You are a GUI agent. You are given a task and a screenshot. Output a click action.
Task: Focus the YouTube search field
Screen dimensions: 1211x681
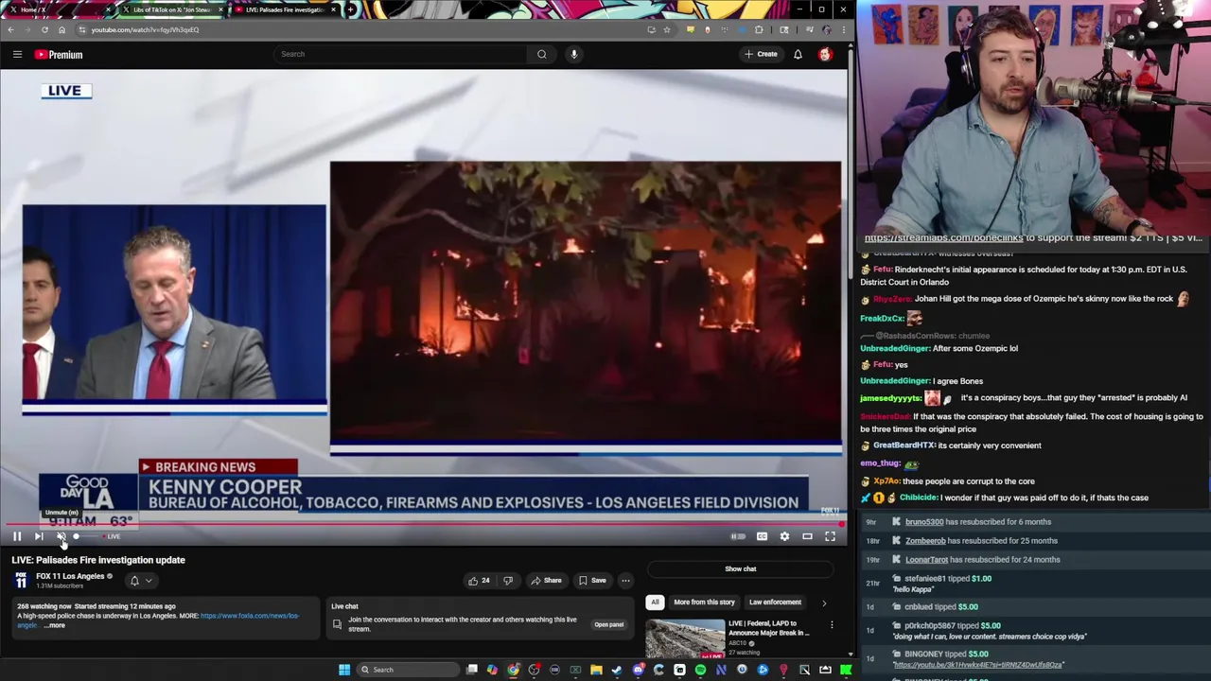pyautogui.click(x=401, y=54)
